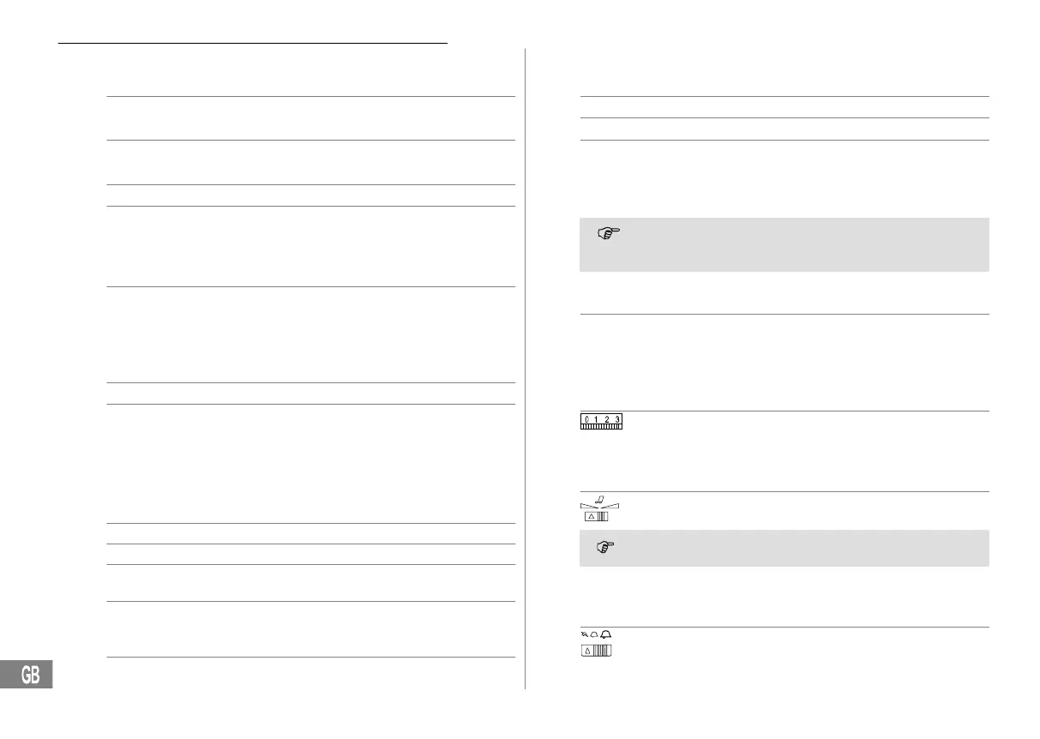Click the crossed-out bell icon

point(584,634)
